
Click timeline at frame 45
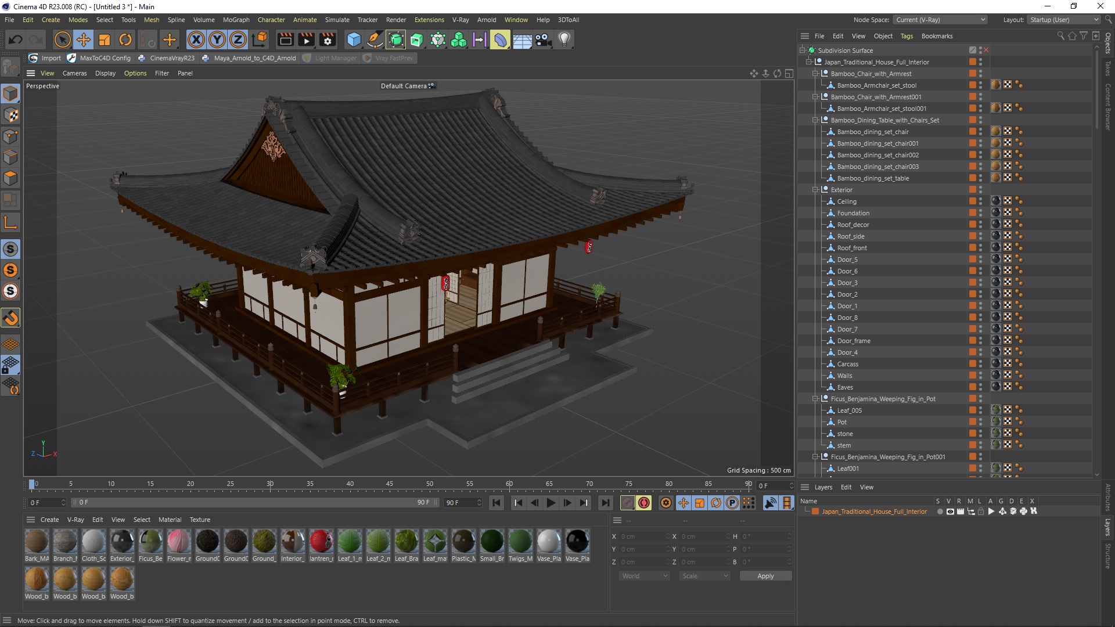pyautogui.click(x=390, y=484)
